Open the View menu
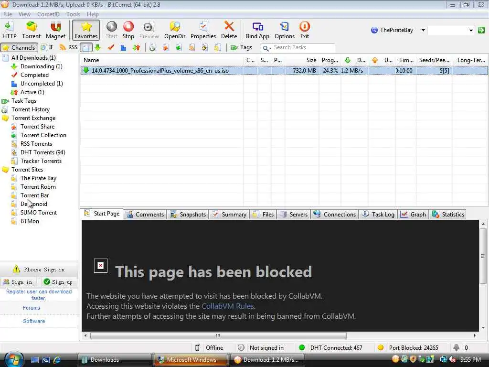This screenshot has width=489, height=367. [x=24, y=14]
